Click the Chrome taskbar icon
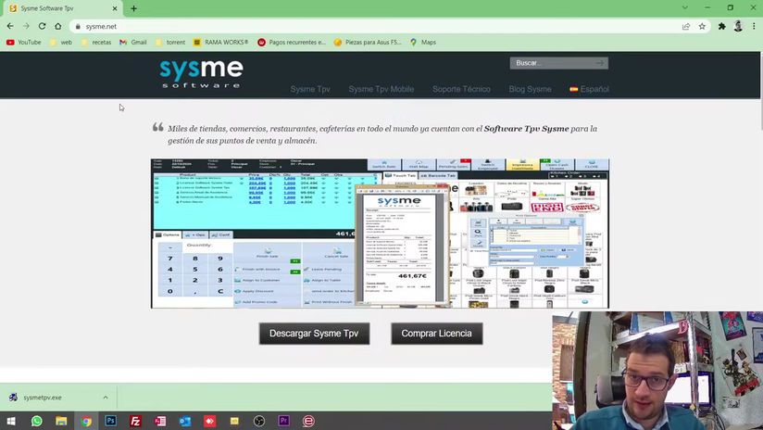The width and height of the screenshot is (763, 430). [86, 421]
